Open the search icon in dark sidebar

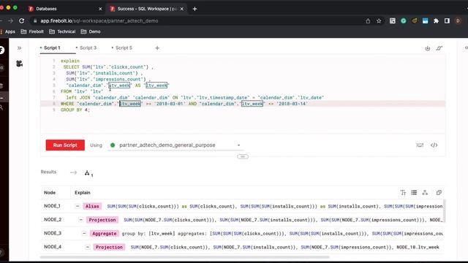[1, 107]
